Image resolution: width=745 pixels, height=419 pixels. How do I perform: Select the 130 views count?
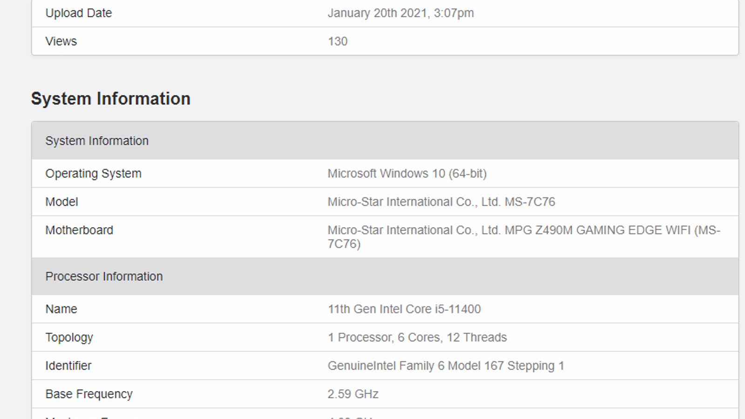[338, 41]
